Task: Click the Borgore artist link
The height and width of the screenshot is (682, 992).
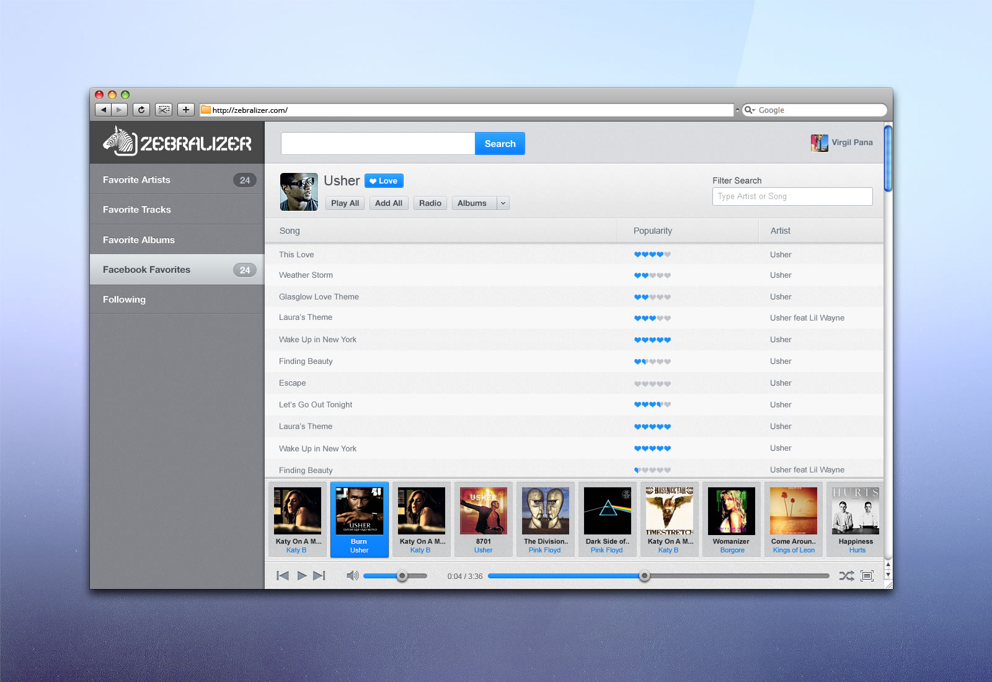Action: pyautogui.click(x=732, y=551)
